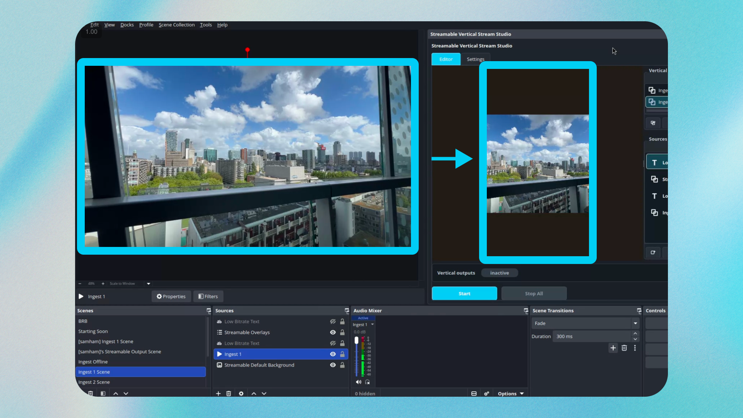Open the Scale to Window zoom dropdown
The image size is (743, 418).
149,284
